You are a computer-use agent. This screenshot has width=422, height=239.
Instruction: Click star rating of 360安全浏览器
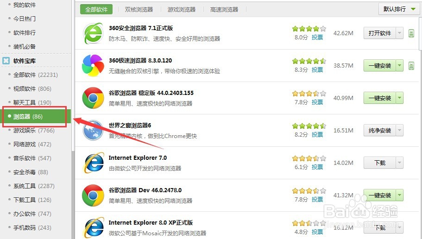309,29
